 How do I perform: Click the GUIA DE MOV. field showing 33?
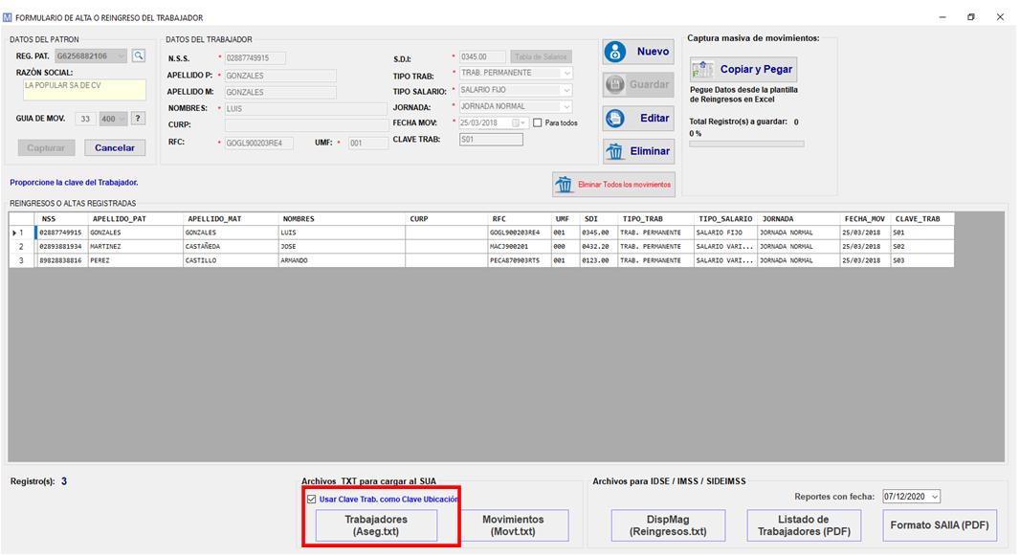(85, 119)
